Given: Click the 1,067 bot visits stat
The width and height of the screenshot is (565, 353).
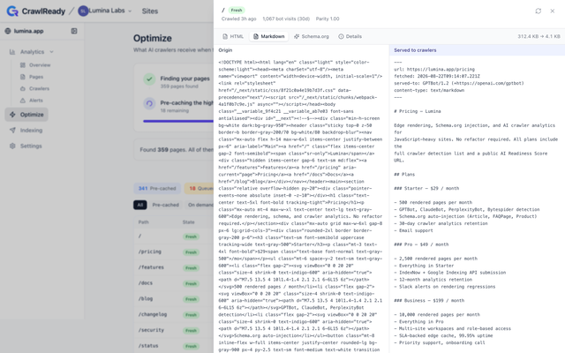Looking at the screenshot, I should tap(286, 19).
